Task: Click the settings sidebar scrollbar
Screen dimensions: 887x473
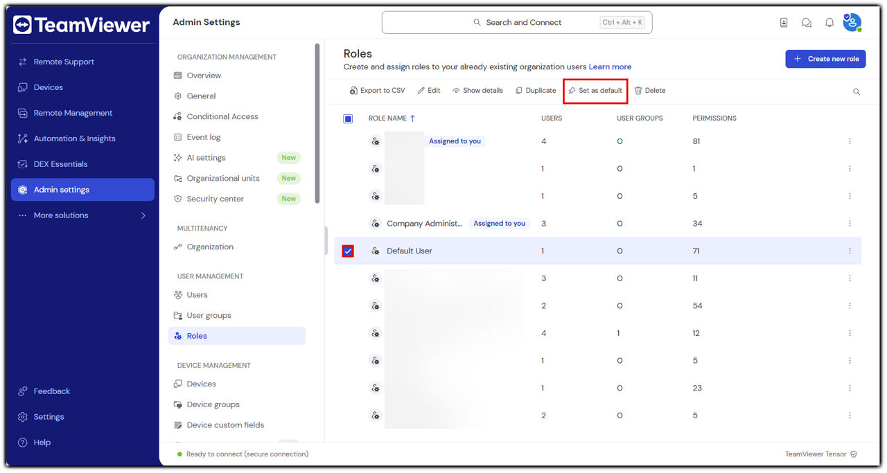Action: pyautogui.click(x=317, y=125)
